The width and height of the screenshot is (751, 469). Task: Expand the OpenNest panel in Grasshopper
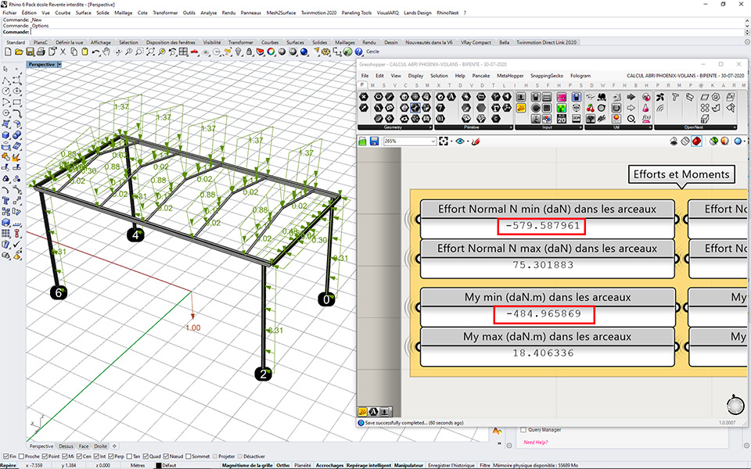click(734, 127)
